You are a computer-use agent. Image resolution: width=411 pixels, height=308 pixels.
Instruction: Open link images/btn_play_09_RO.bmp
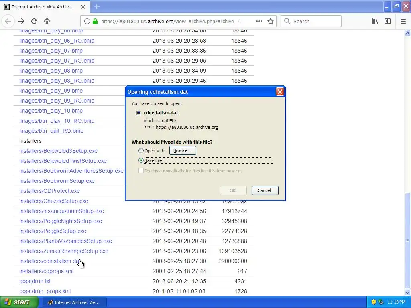pyautogui.click(x=57, y=101)
